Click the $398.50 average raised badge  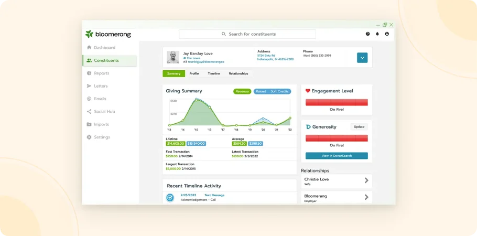(x=256, y=143)
